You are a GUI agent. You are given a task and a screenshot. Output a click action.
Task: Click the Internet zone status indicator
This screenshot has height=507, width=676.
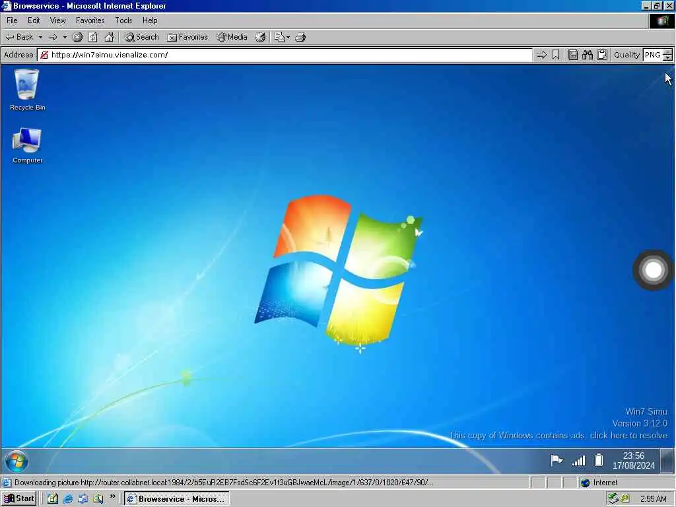point(599,483)
